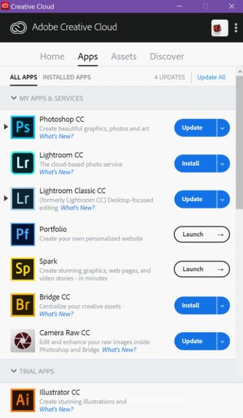This screenshot has width=243, height=418.
Task: Select the All Apps sub-tab
Action: click(24, 77)
